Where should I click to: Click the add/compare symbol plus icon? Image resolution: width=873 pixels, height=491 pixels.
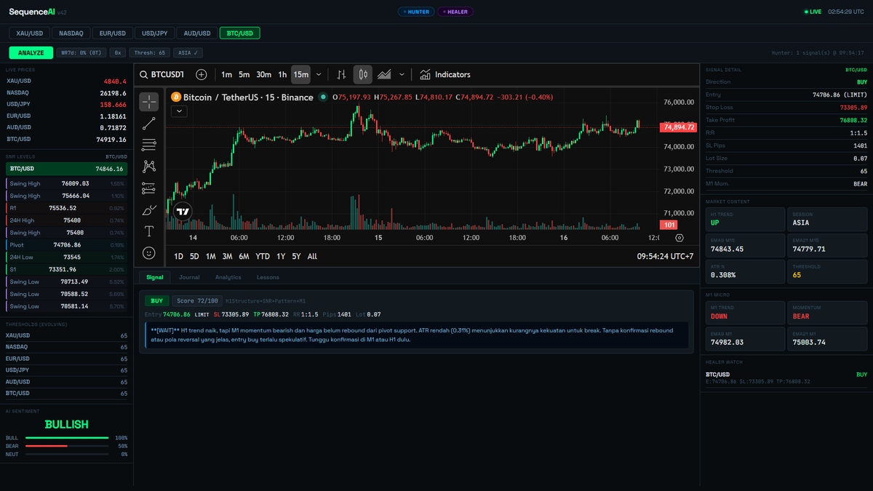tap(202, 74)
